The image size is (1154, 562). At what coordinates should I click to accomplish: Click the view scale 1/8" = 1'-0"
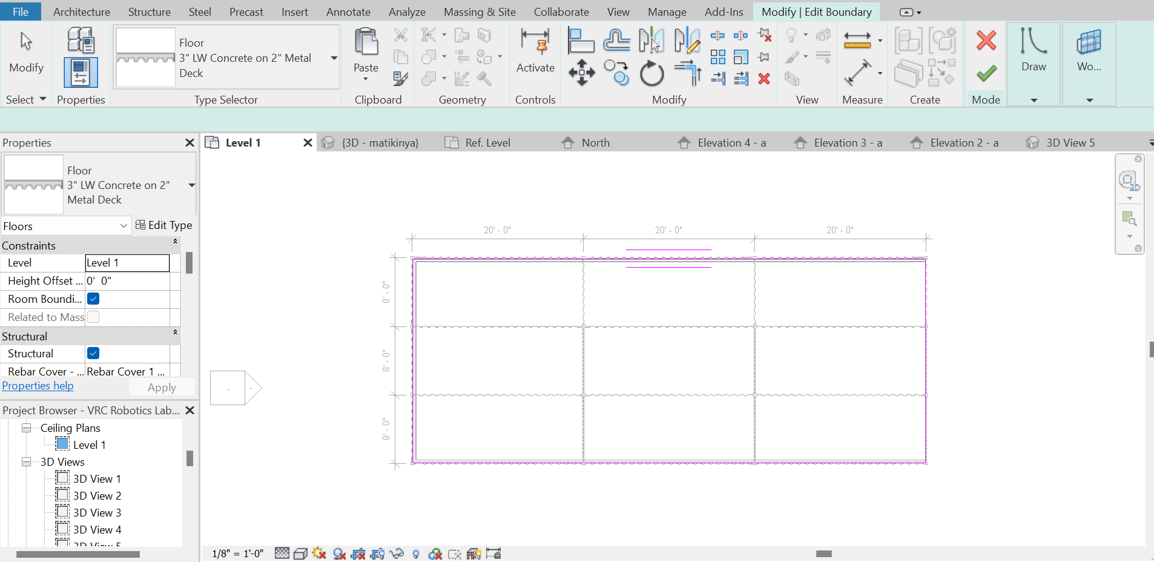237,554
